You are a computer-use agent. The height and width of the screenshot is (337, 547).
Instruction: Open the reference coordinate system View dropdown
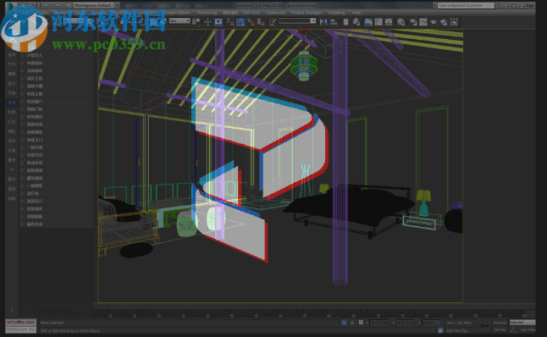pyautogui.click(x=180, y=21)
